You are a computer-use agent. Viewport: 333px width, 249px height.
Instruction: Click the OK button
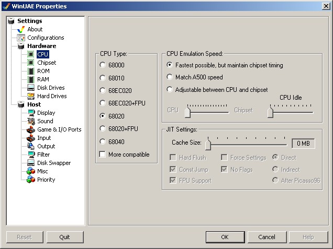(x=225, y=237)
